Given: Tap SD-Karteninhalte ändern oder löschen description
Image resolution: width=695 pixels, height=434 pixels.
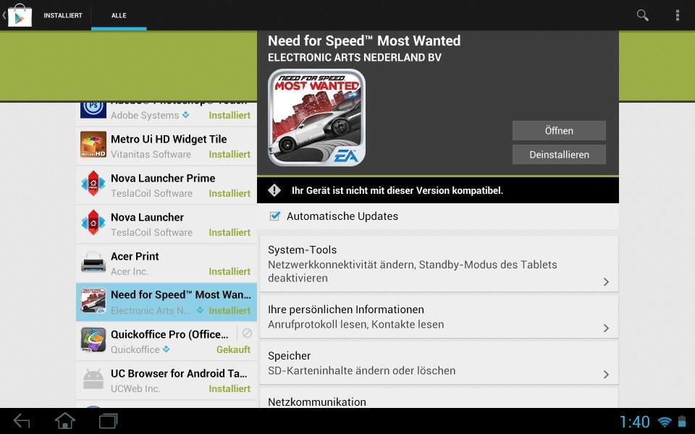Looking at the screenshot, I should (362, 370).
